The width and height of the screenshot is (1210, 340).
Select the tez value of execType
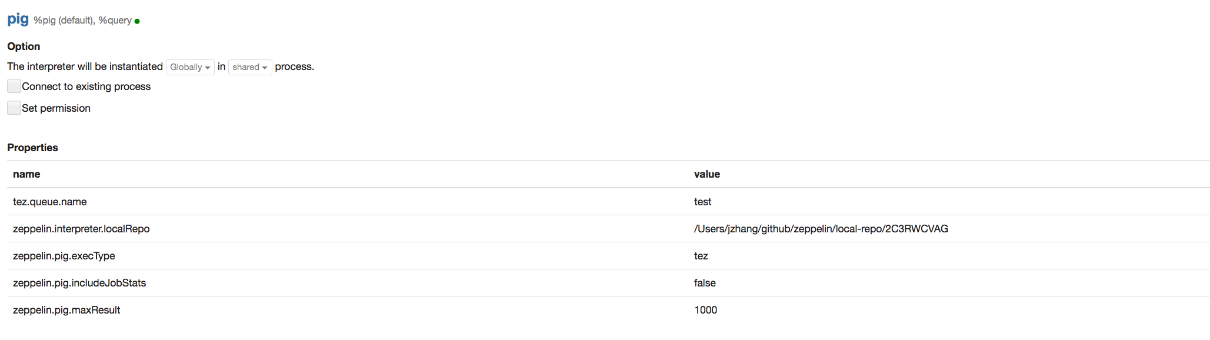701,255
